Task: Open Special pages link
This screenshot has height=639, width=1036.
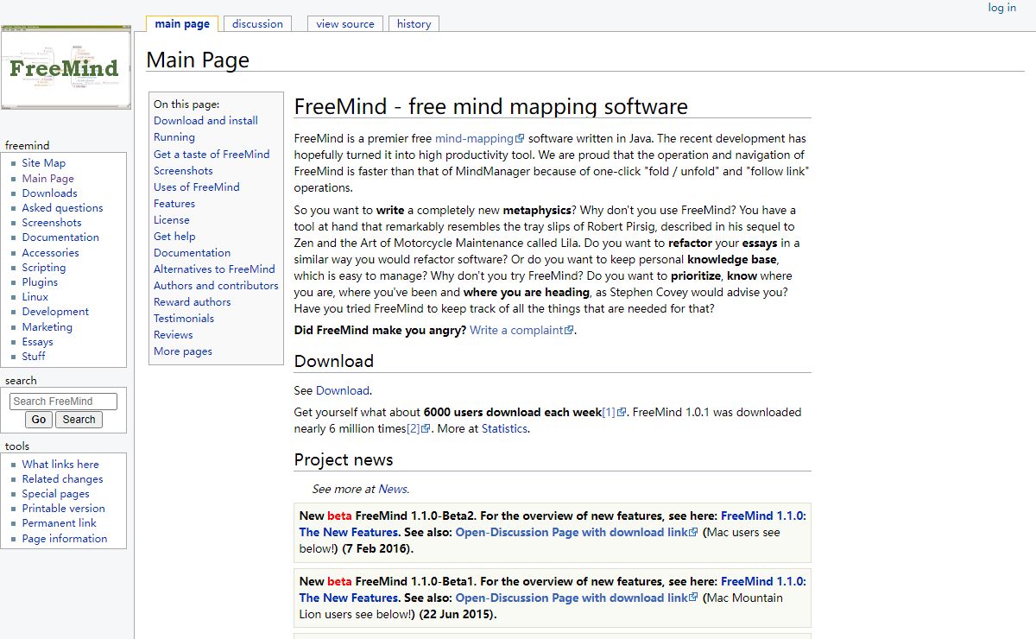Action: coord(56,494)
